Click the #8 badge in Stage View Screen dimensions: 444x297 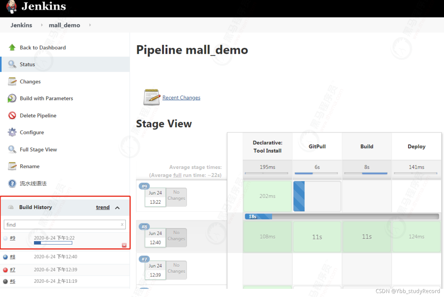(x=144, y=226)
